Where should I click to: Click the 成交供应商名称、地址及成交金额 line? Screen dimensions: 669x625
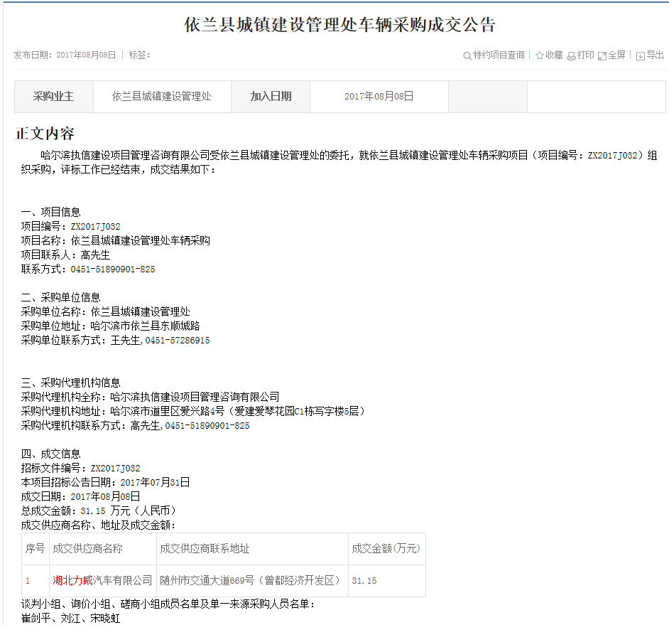[x=99, y=525]
